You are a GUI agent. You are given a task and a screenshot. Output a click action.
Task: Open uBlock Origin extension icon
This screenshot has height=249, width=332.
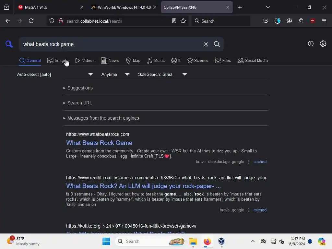click(313, 21)
